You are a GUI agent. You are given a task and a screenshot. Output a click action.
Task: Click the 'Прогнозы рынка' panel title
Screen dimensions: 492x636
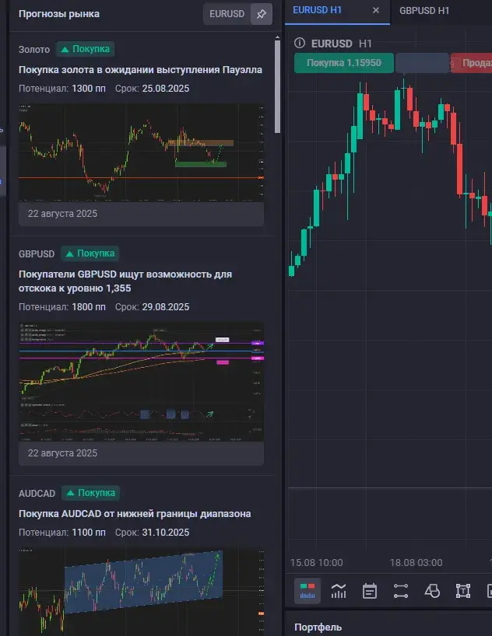coord(59,14)
